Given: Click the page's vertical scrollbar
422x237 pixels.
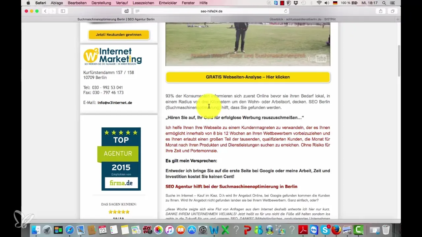Looking at the screenshot, I should point(399,61).
